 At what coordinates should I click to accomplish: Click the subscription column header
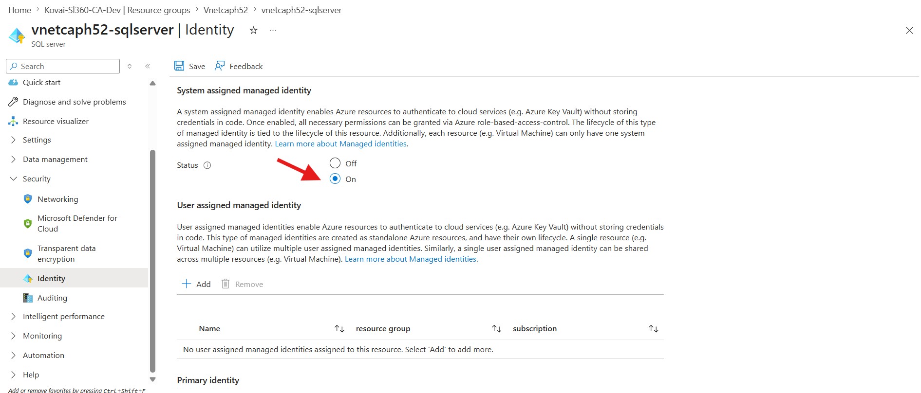tap(535, 329)
